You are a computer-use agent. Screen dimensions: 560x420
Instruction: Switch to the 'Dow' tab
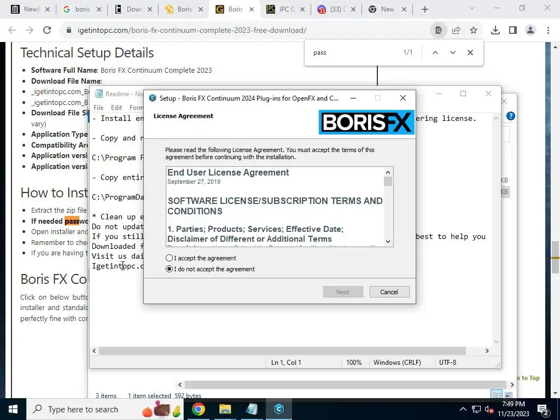click(x=133, y=9)
